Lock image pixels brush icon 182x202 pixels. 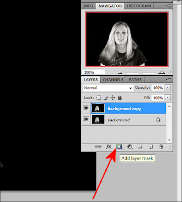click(106, 97)
